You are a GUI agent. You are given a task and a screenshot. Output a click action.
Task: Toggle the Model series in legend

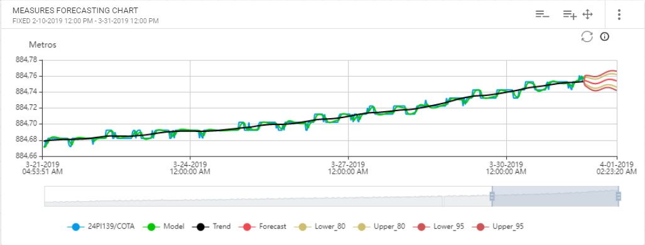(164, 227)
